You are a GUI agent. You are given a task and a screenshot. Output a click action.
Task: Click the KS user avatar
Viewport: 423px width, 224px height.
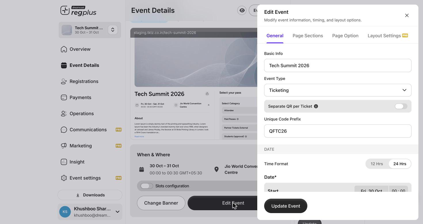(65, 212)
